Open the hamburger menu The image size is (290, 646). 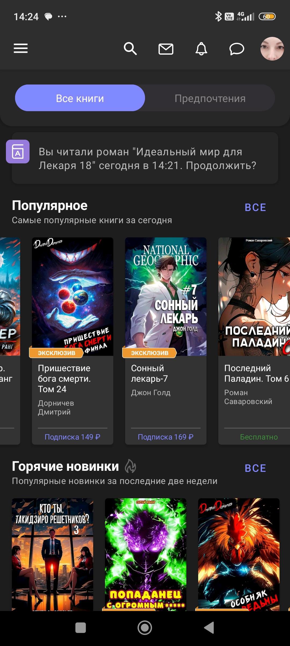[21, 48]
